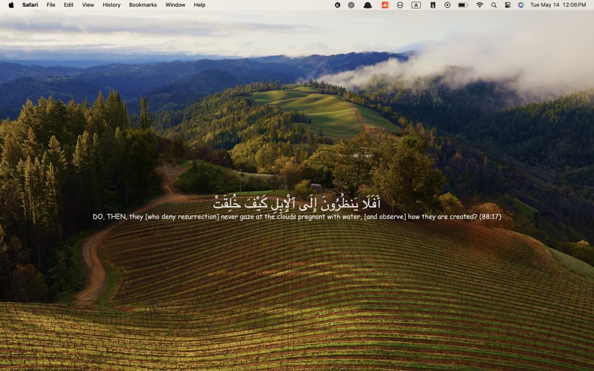Click the dark clock-face menu bar icon
Image resolution: width=594 pixels, height=371 pixels.
pos(338,5)
